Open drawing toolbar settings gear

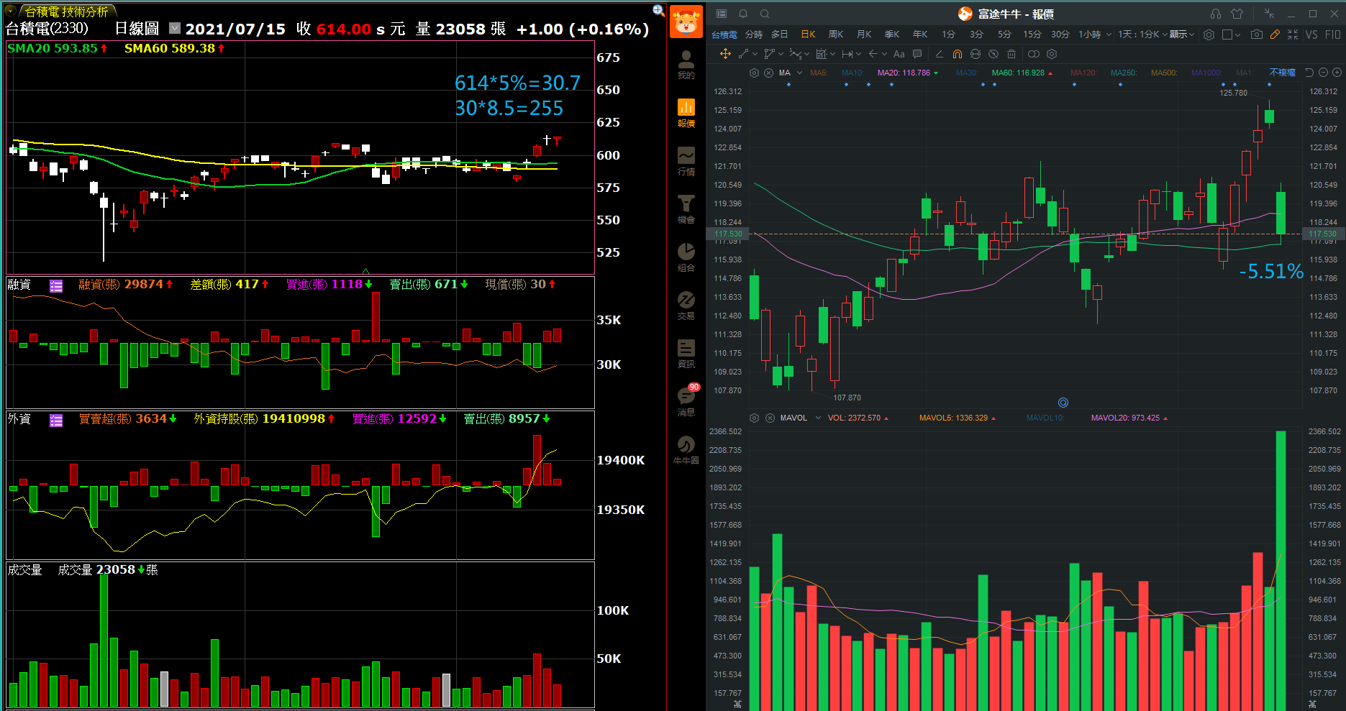pos(1052,54)
